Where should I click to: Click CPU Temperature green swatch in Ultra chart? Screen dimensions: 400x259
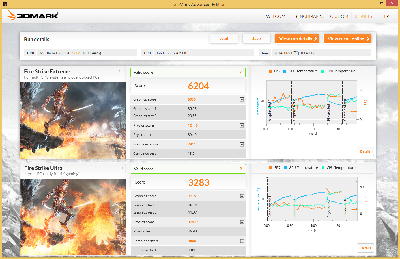(x=323, y=168)
